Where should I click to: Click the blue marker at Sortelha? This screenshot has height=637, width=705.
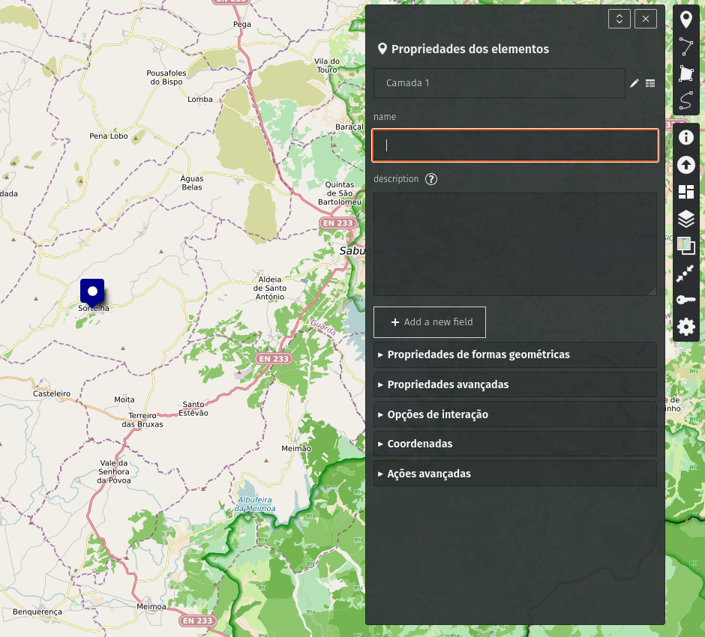click(92, 292)
